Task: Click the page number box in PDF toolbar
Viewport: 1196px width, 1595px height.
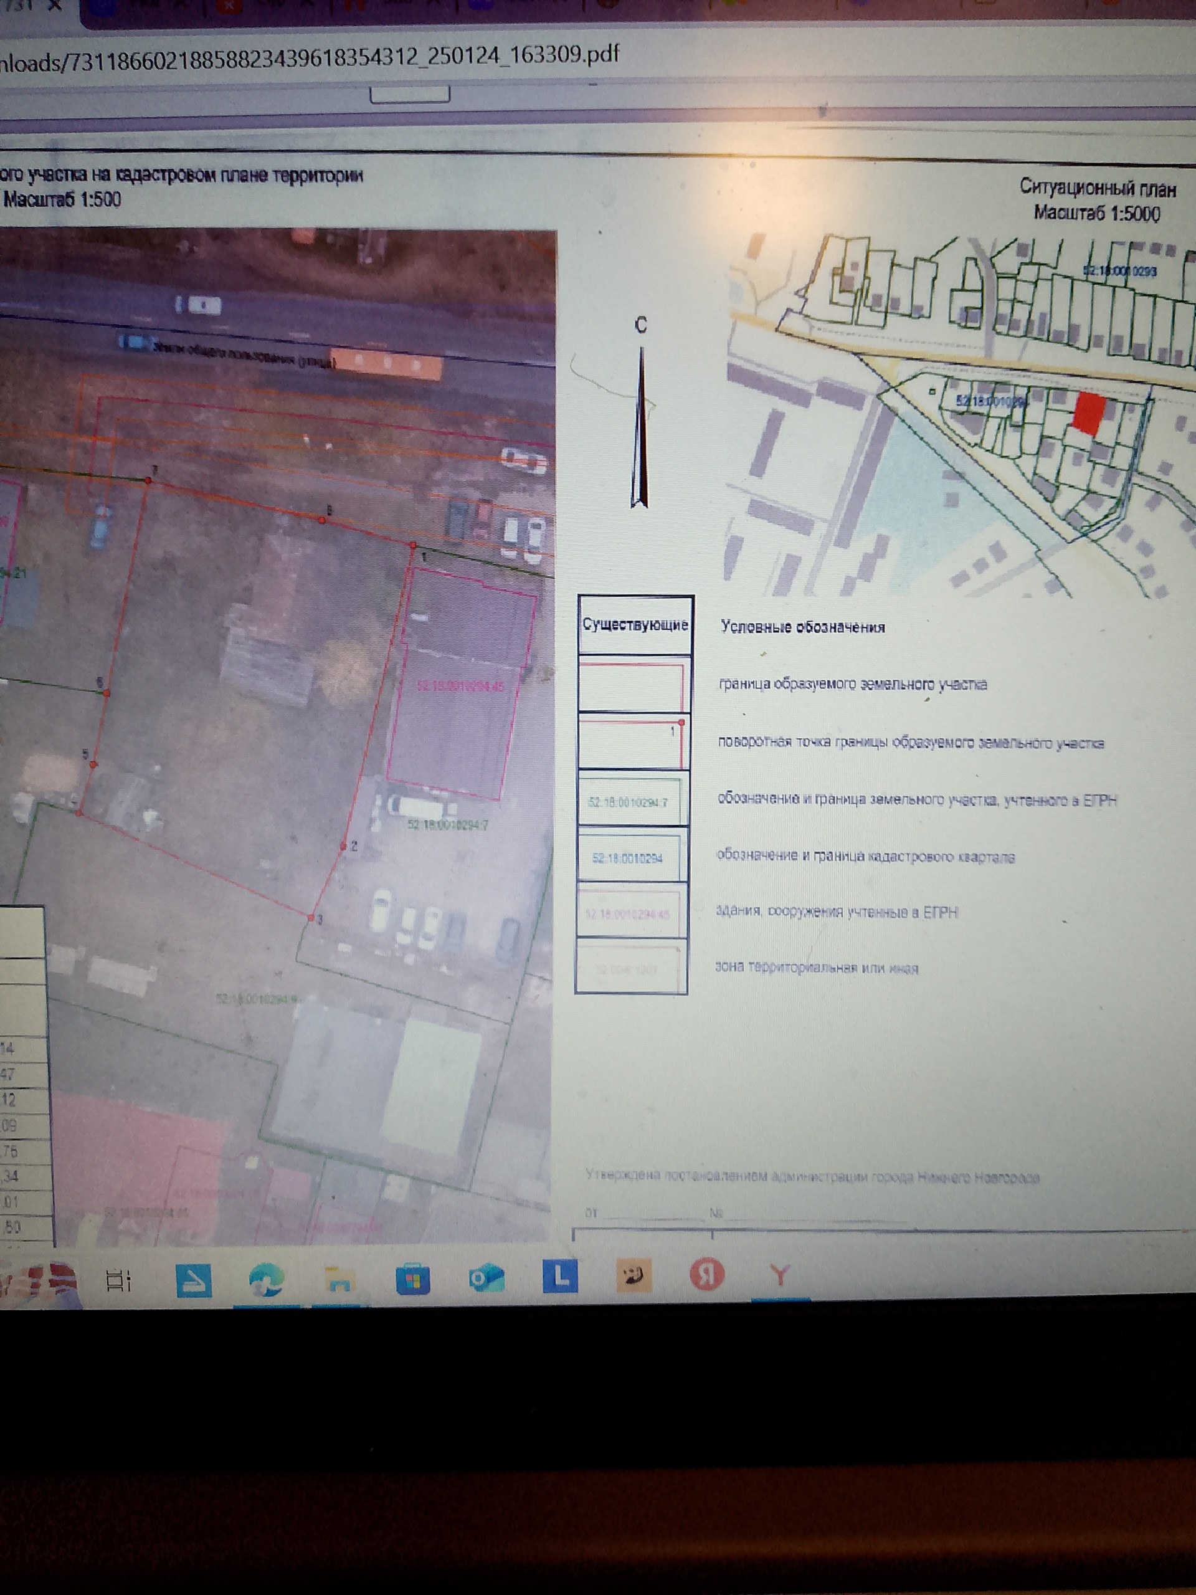Action: (x=409, y=95)
